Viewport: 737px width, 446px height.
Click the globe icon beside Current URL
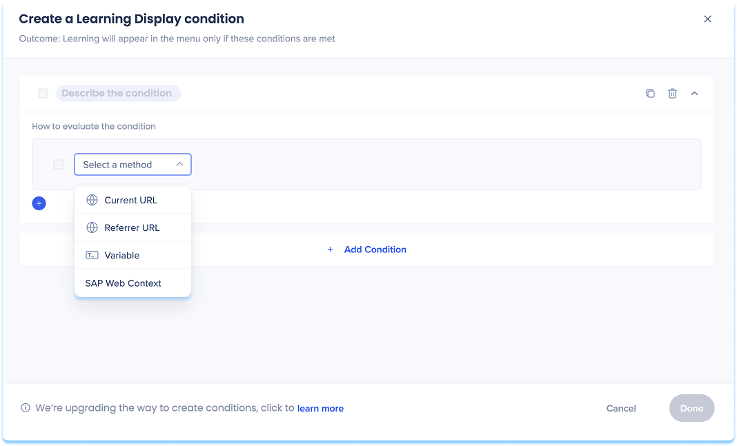[x=92, y=200]
